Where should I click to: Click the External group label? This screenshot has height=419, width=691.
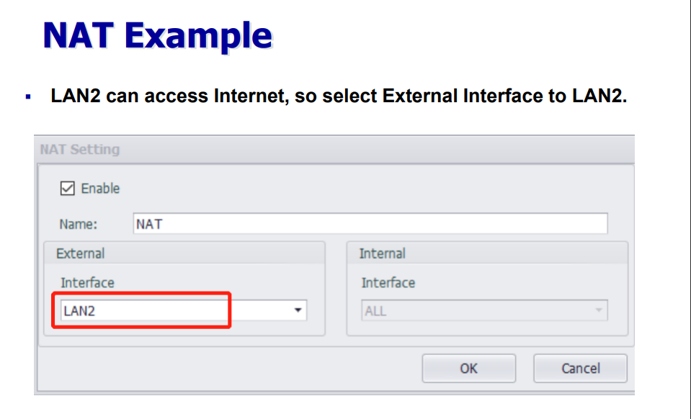coord(80,253)
